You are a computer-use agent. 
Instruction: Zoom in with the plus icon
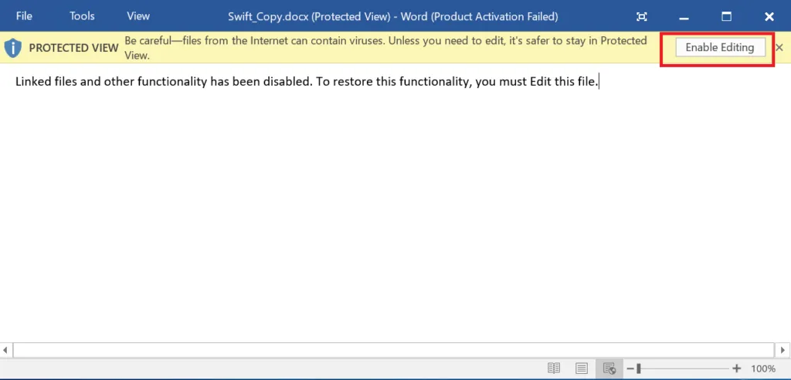[737, 369]
